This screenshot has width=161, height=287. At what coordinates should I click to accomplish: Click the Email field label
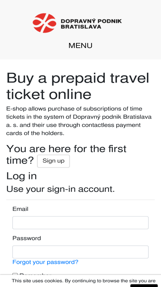pos(20,209)
